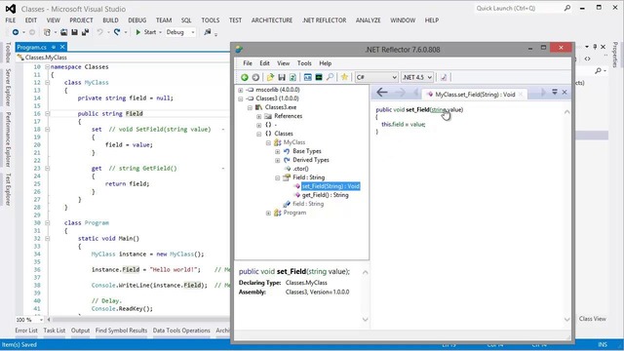Open the ANALYZE menu in Visual Studio

[x=369, y=20]
